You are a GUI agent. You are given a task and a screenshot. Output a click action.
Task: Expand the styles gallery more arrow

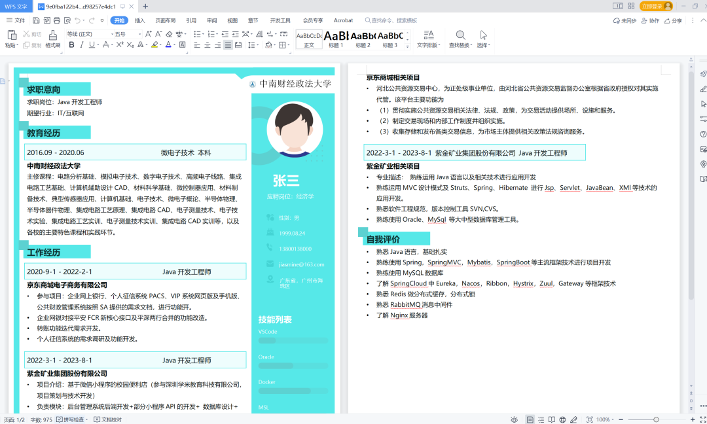tap(408, 46)
